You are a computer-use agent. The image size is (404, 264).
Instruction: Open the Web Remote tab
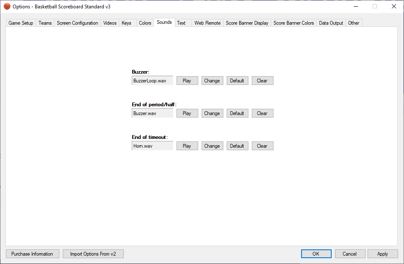207,23
